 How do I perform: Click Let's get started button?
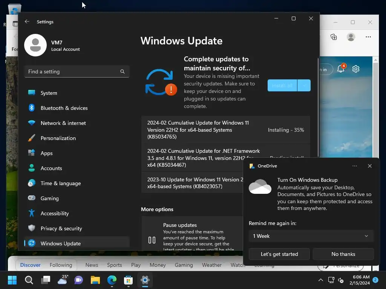click(x=279, y=254)
